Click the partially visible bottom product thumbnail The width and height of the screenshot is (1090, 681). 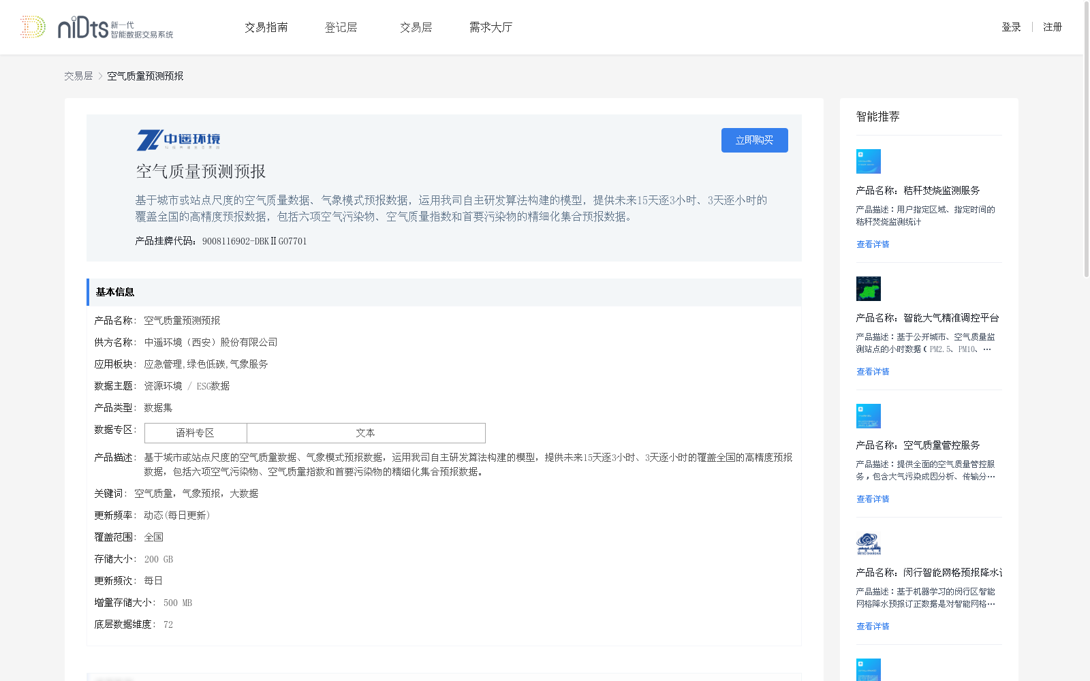tap(869, 670)
